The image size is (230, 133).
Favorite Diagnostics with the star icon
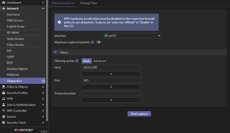43,81
